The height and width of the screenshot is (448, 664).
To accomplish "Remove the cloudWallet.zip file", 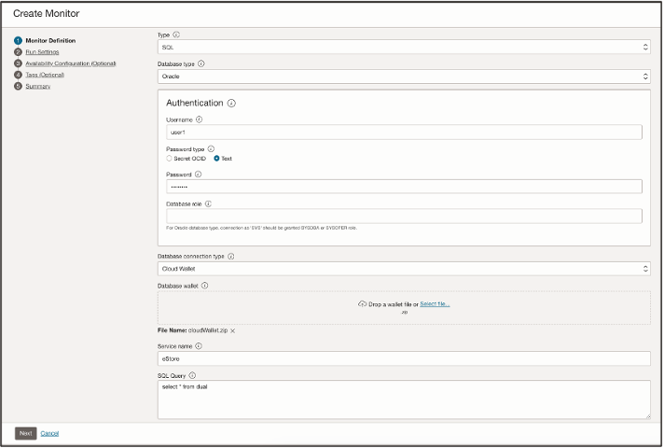I will tap(233, 331).
